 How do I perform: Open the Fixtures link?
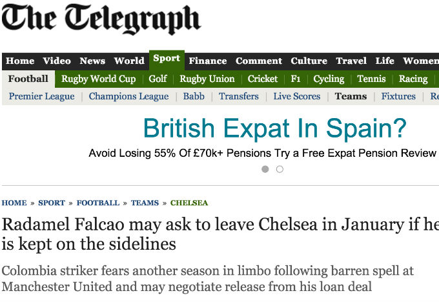tap(398, 96)
